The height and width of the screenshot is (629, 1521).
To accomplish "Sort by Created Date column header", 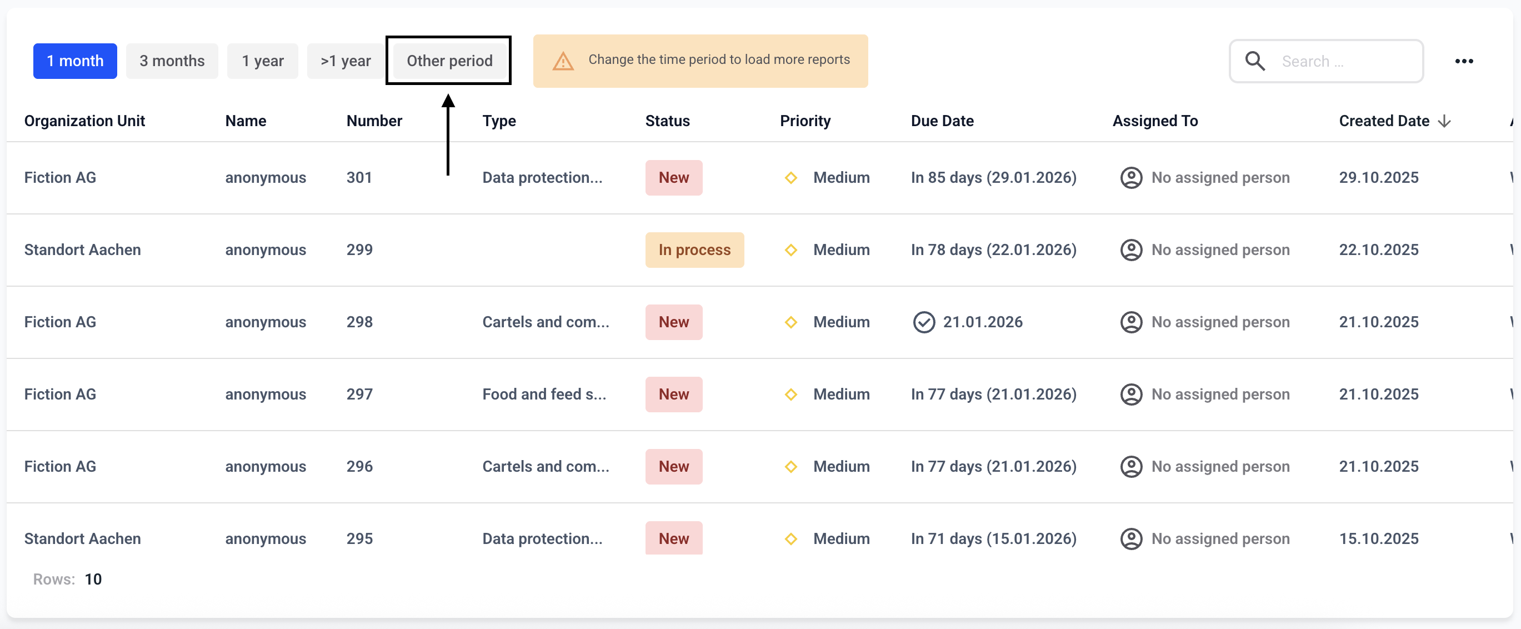I will pos(1383,121).
